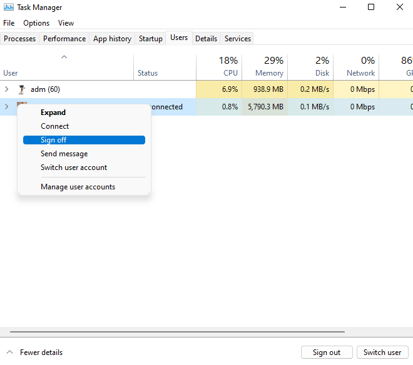This screenshot has height=365, width=413.
Task: Switch to the Startup tab
Action: point(151,39)
